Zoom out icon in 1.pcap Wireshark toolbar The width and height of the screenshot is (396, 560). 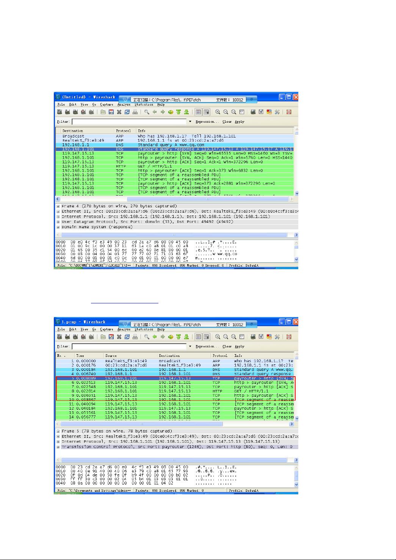(x=226, y=337)
